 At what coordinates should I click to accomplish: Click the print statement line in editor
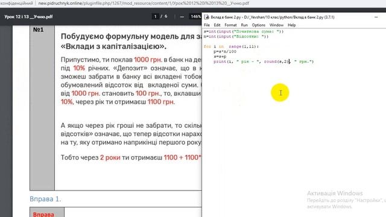[x=264, y=61]
